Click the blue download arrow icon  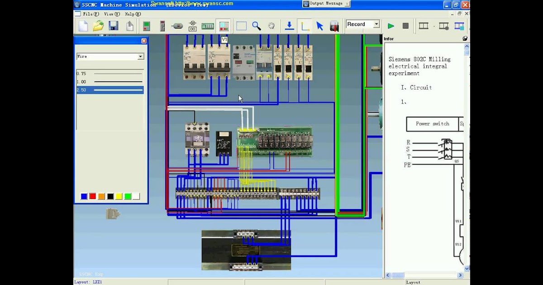tap(290, 26)
